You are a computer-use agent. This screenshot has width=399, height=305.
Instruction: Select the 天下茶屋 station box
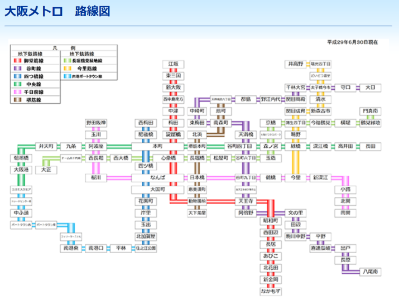click(197, 213)
